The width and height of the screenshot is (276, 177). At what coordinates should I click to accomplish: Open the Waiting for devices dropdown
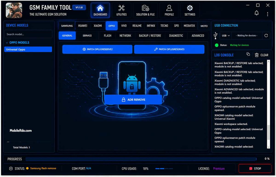(x=247, y=36)
